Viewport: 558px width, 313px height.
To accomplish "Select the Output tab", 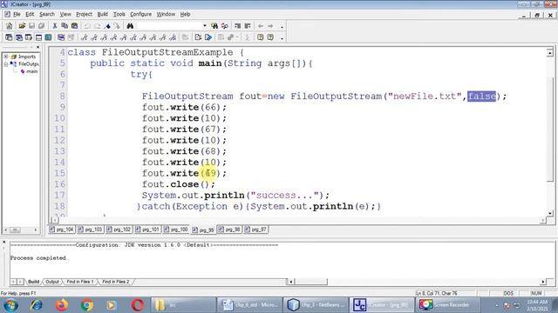I will click(x=52, y=282).
